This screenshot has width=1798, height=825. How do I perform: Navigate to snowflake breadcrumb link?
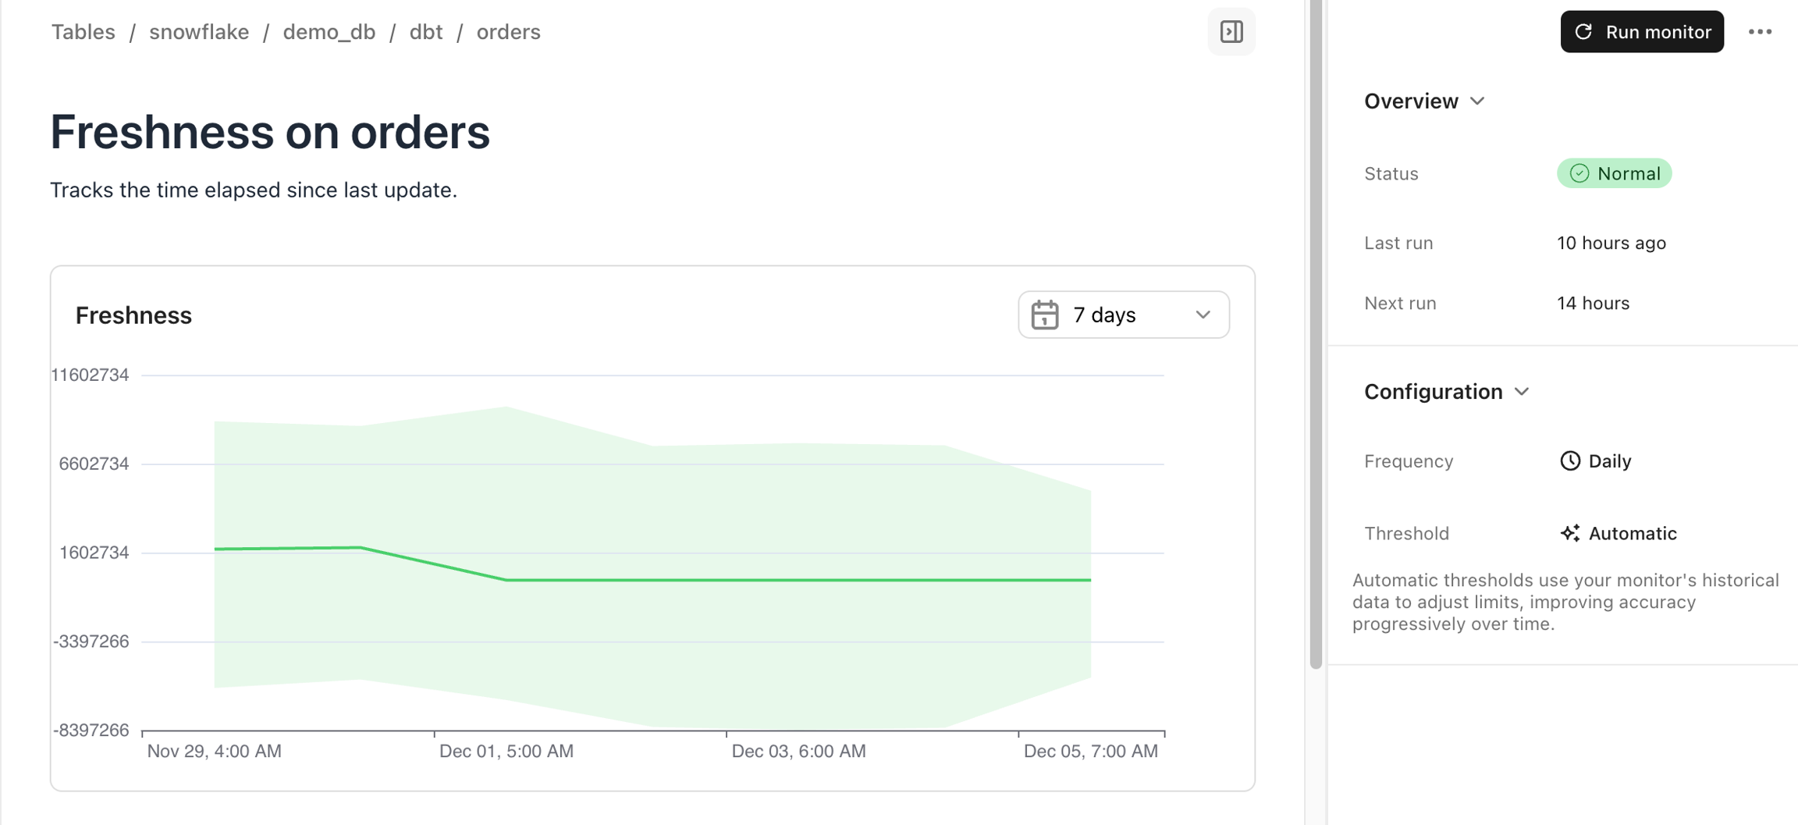click(199, 32)
